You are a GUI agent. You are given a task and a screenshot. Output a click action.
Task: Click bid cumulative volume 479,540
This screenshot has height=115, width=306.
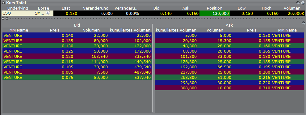[142, 67]
